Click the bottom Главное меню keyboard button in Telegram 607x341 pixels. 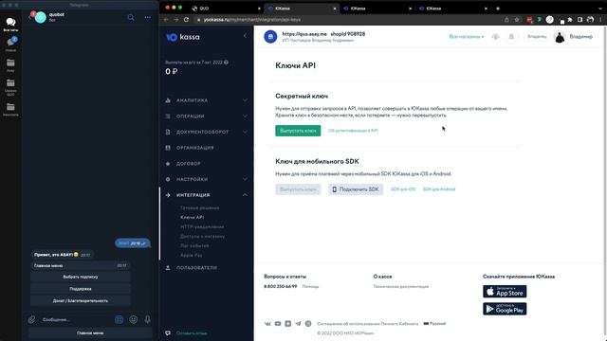click(x=90, y=332)
